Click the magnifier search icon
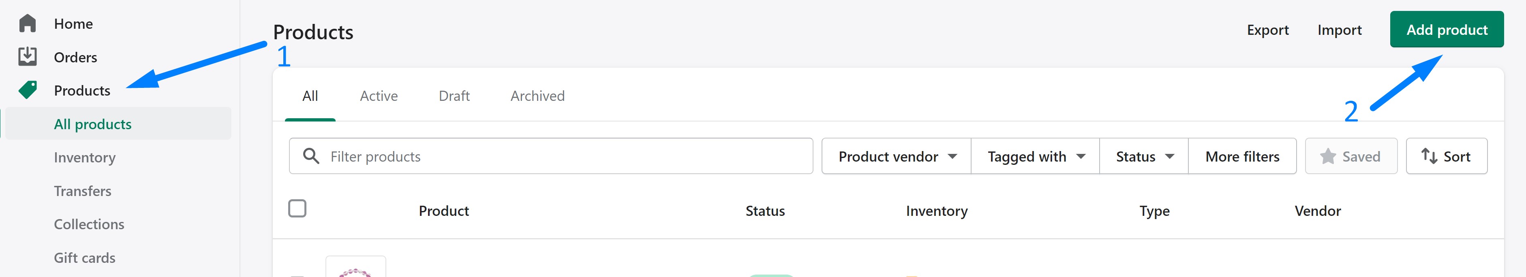 311,156
